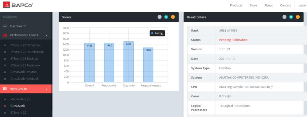Click the Login link
The height and width of the screenshot is (117, 307).
(302, 5)
